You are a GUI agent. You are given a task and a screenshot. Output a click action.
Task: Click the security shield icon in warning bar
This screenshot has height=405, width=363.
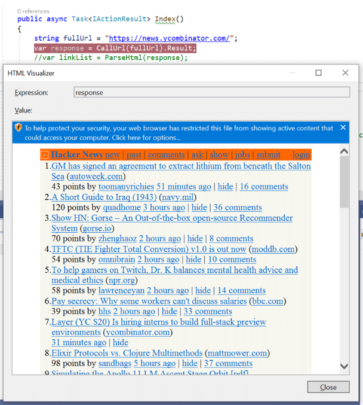pyautogui.click(x=19, y=127)
